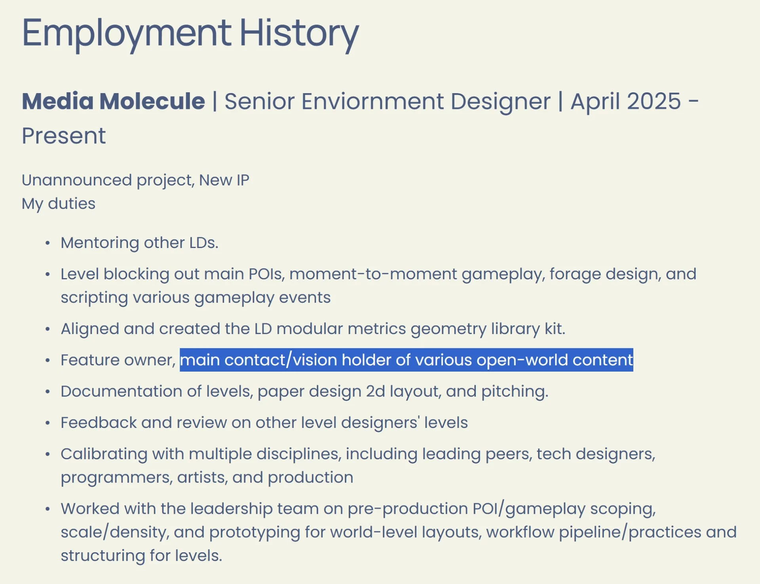Click the Employment History heading

190,33
